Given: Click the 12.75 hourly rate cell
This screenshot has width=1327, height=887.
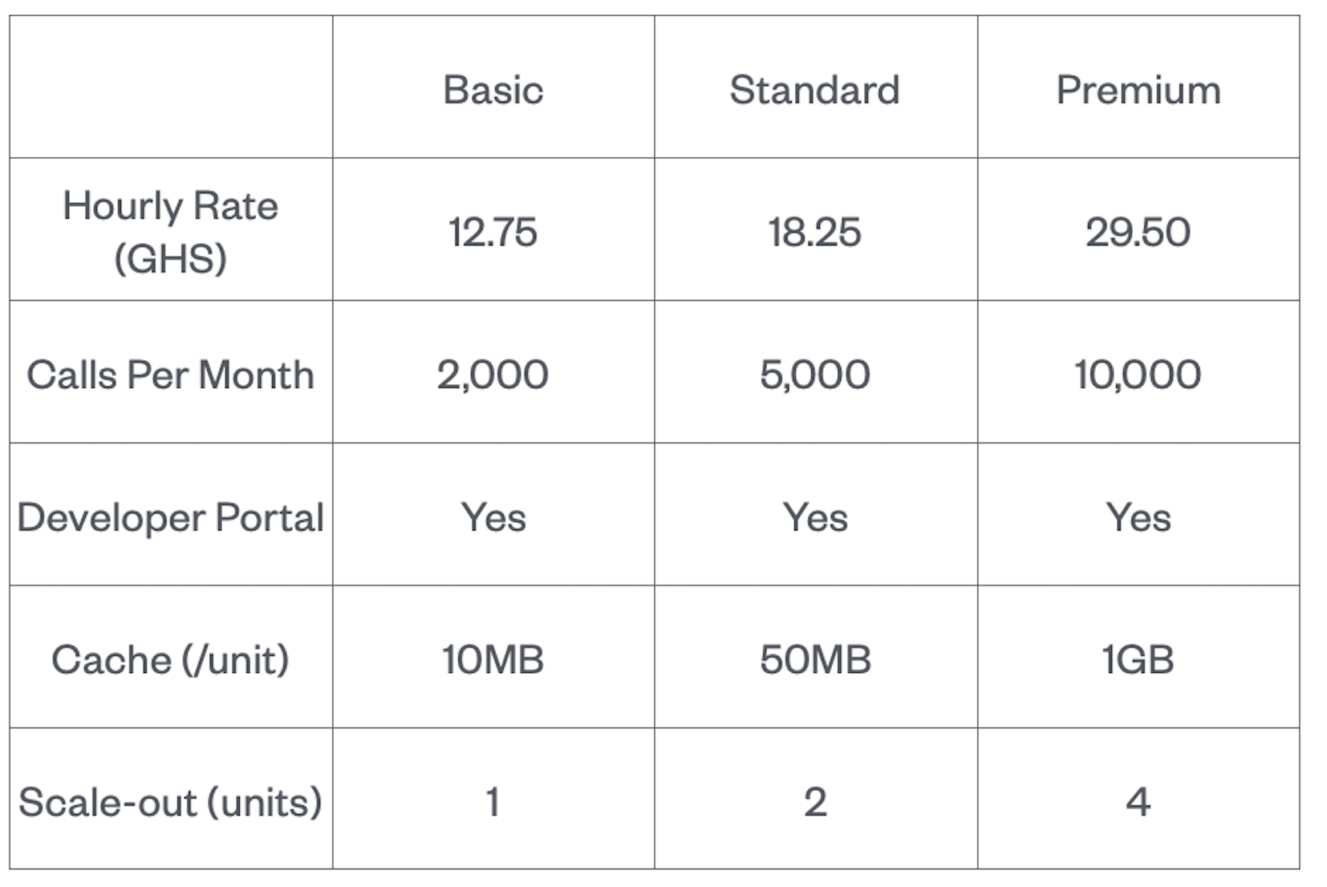Looking at the screenshot, I should coord(493,232).
